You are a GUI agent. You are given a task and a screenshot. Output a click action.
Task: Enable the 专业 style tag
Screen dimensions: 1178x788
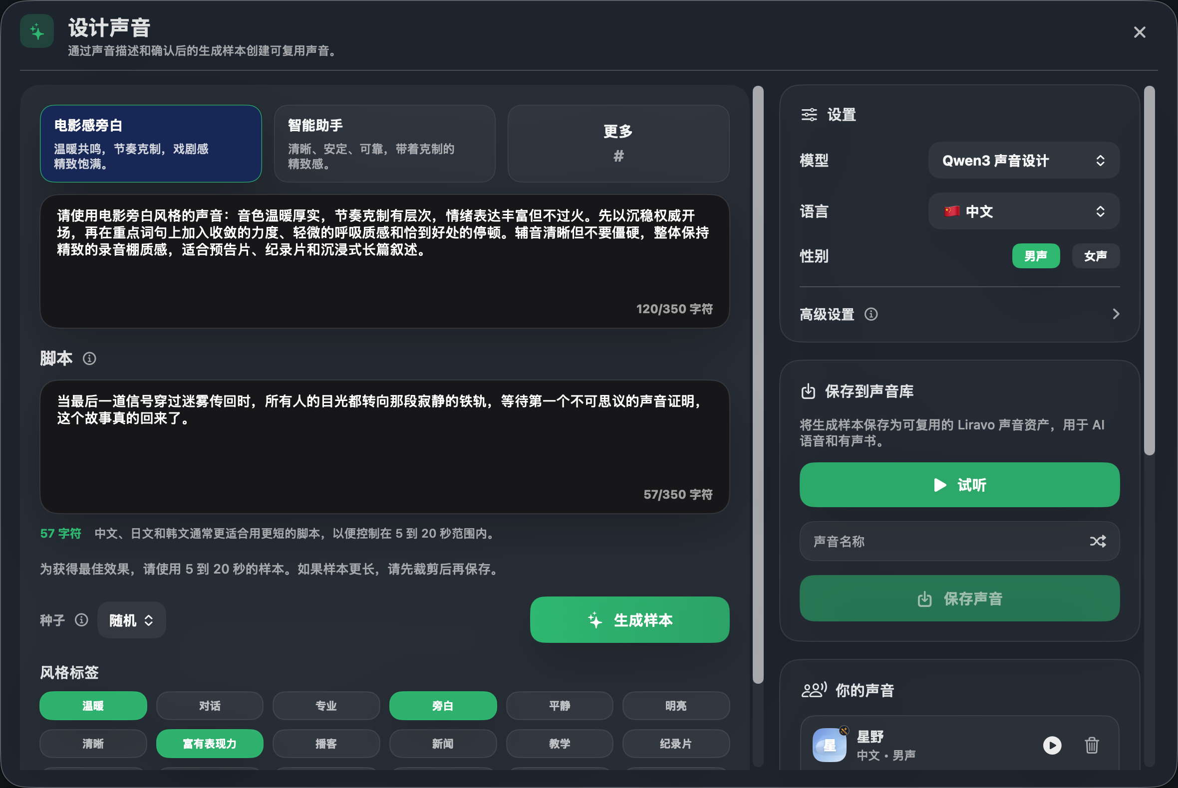coord(326,706)
